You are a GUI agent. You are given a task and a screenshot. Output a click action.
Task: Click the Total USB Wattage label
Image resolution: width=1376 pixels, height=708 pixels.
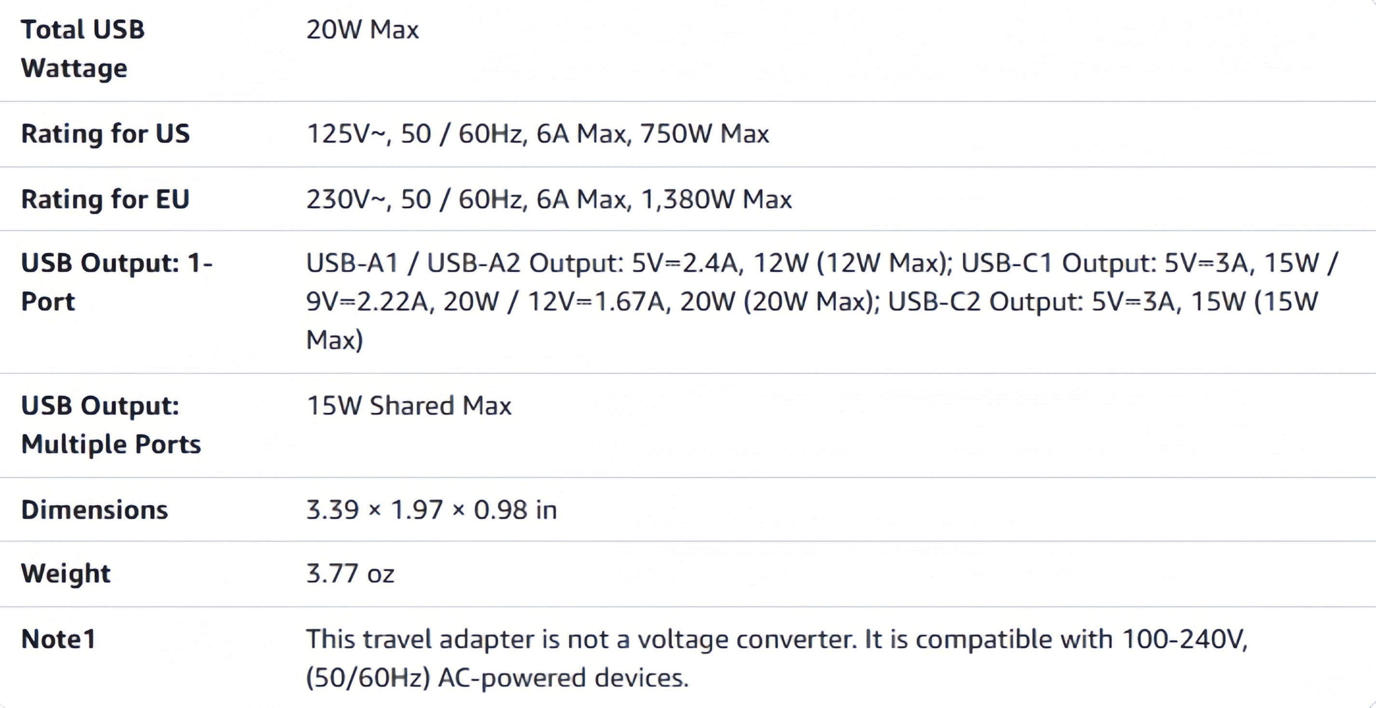[x=82, y=49]
